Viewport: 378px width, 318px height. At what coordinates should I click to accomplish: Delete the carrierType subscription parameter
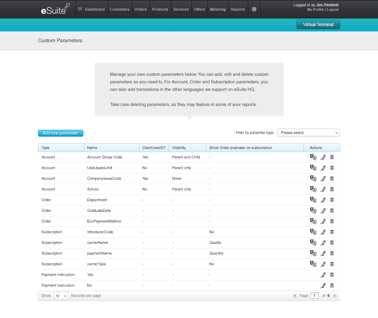[x=332, y=264]
